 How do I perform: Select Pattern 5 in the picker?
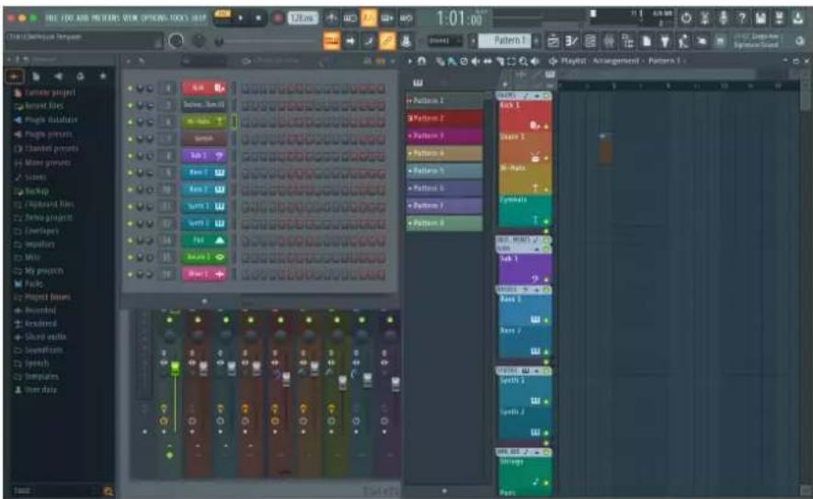pyautogui.click(x=445, y=171)
